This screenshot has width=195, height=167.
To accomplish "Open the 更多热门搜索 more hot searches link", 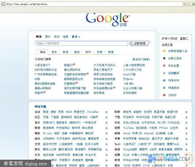I will pyautogui.click(x=141, y=59).
